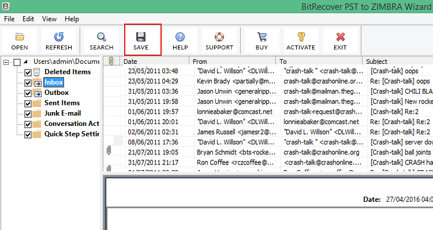Image resolution: width=433 pixels, height=230 pixels.
Task: Open the Edit menu
Action: pyautogui.click(x=28, y=19)
